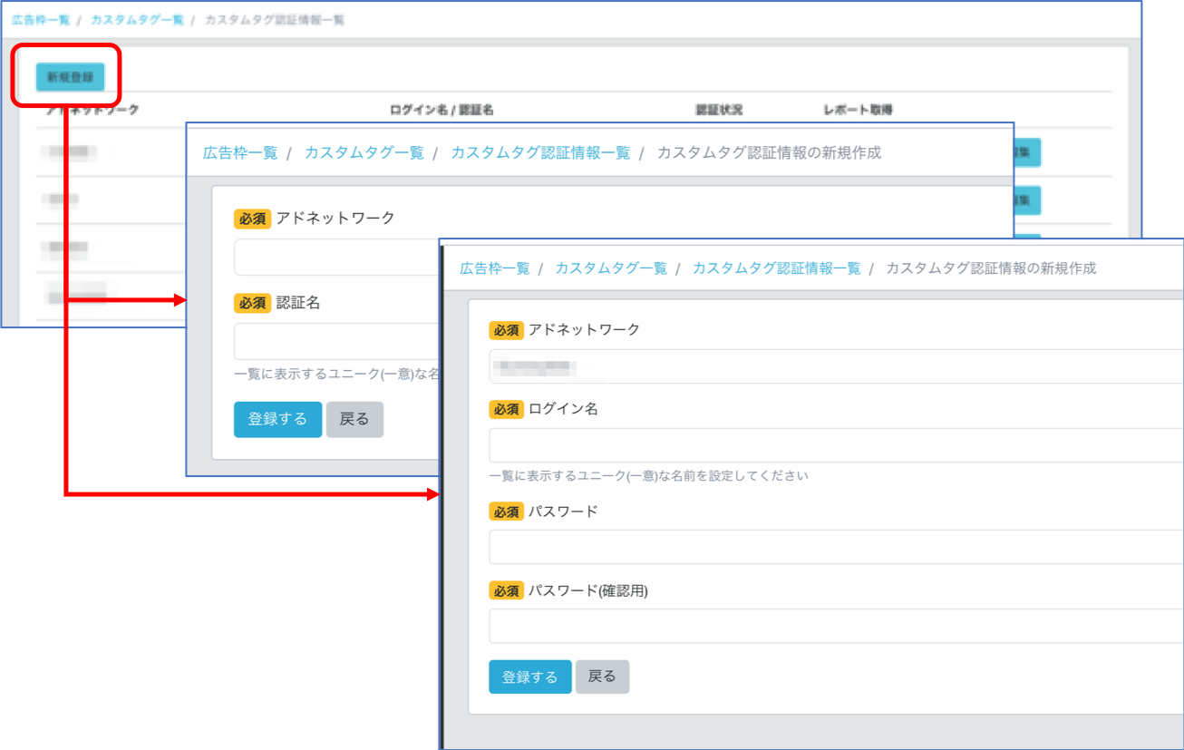The height and width of the screenshot is (750, 1184).
Task: Go back with 戻る in the password form
Action: pyautogui.click(x=602, y=677)
